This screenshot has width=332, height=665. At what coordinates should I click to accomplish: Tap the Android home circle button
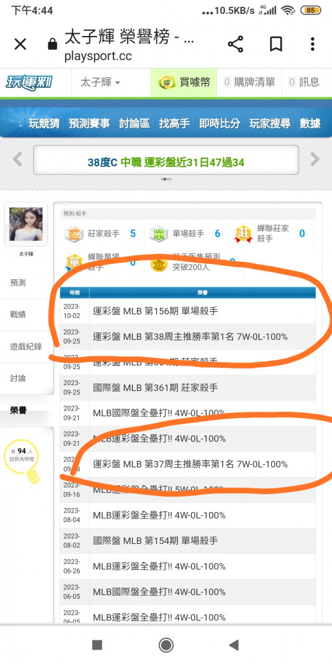tap(166, 645)
